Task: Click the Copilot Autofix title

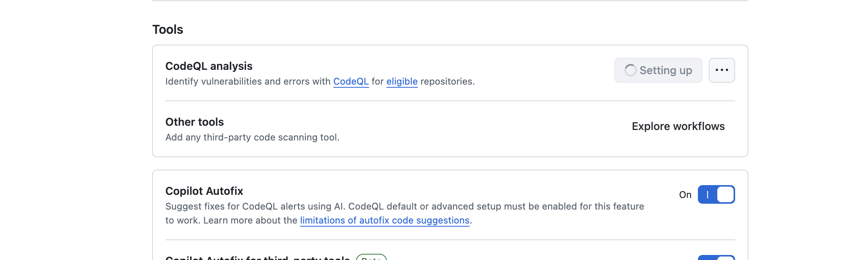Action: coord(204,191)
